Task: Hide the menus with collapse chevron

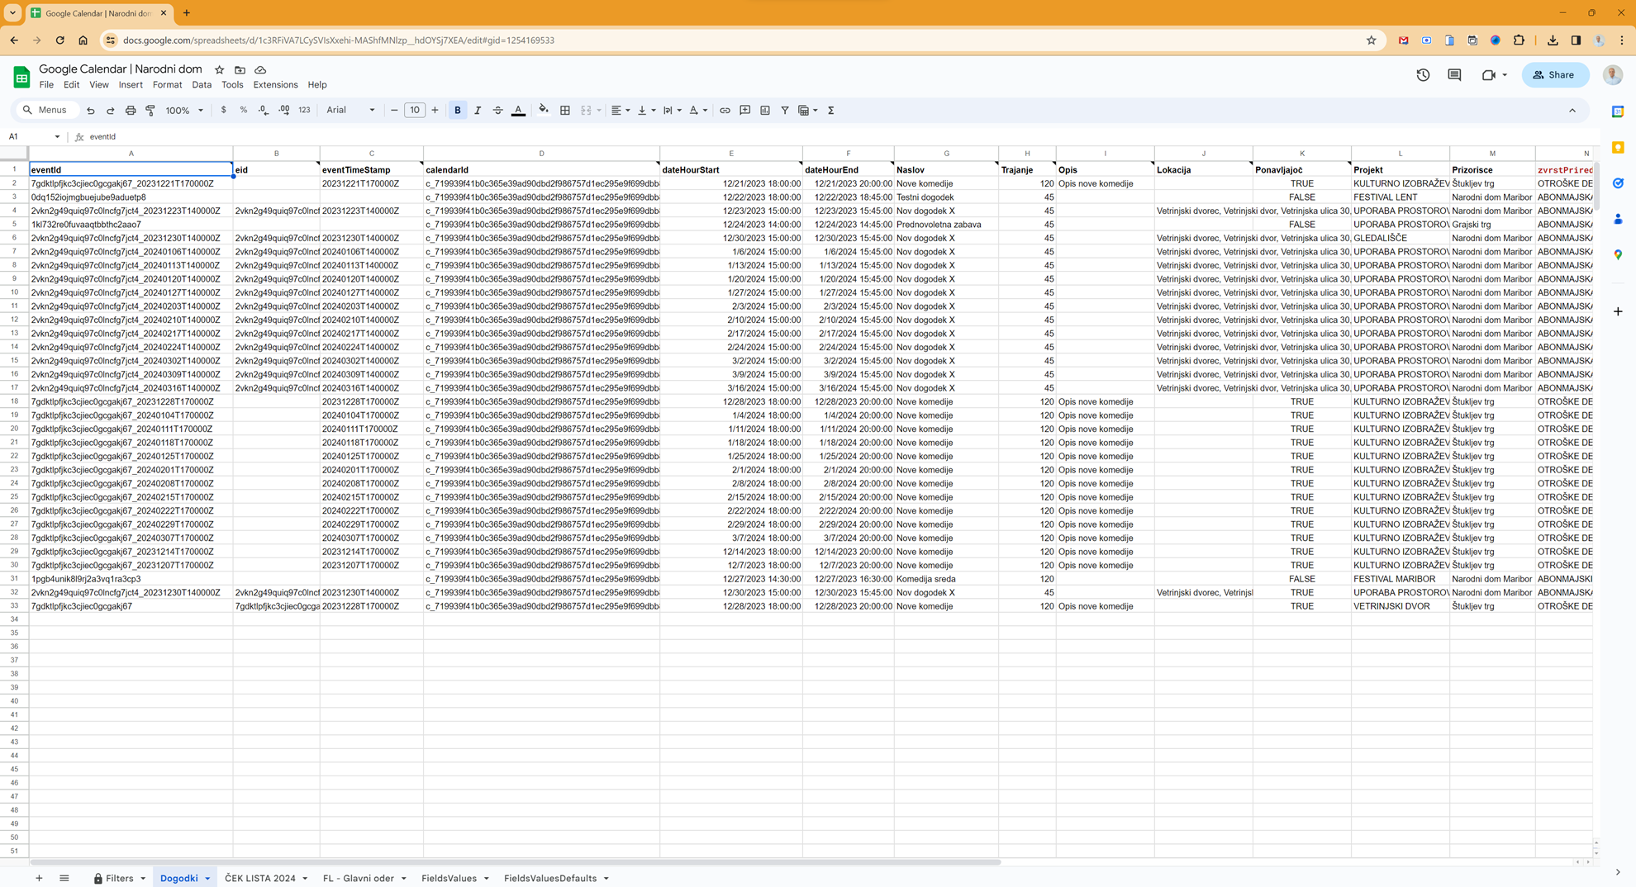Action: [1572, 111]
